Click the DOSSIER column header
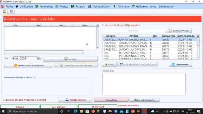This screenshot has height=114, width=203. [110, 36]
